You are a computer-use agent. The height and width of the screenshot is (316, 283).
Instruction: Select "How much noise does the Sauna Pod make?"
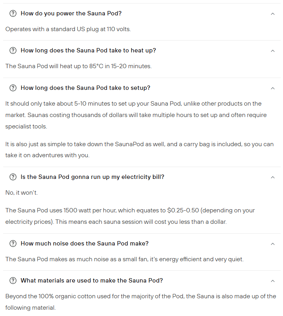[85, 244]
